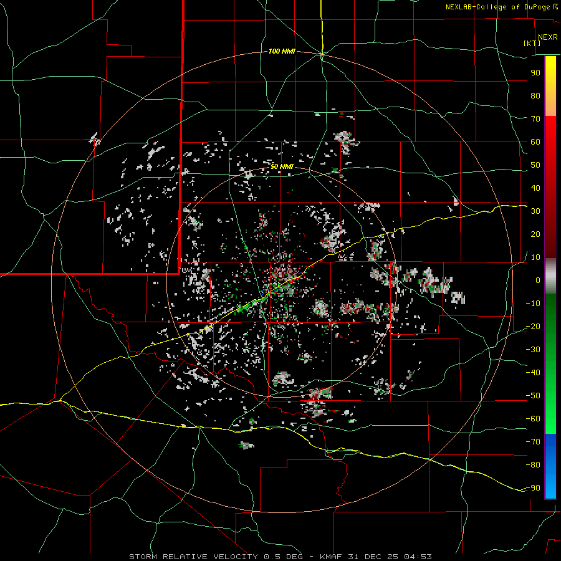Click the 60 value on velocity scale
The image size is (561, 561).
pyautogui.click(x=535, y=141)
